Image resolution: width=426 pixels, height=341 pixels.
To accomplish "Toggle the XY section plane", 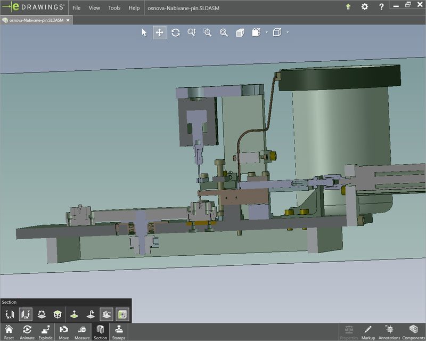I will pyautogui.click(x=9, y=314).
